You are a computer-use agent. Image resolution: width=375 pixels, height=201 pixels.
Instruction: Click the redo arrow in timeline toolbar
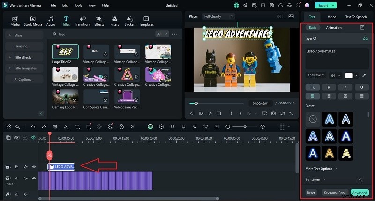point(44,127)
